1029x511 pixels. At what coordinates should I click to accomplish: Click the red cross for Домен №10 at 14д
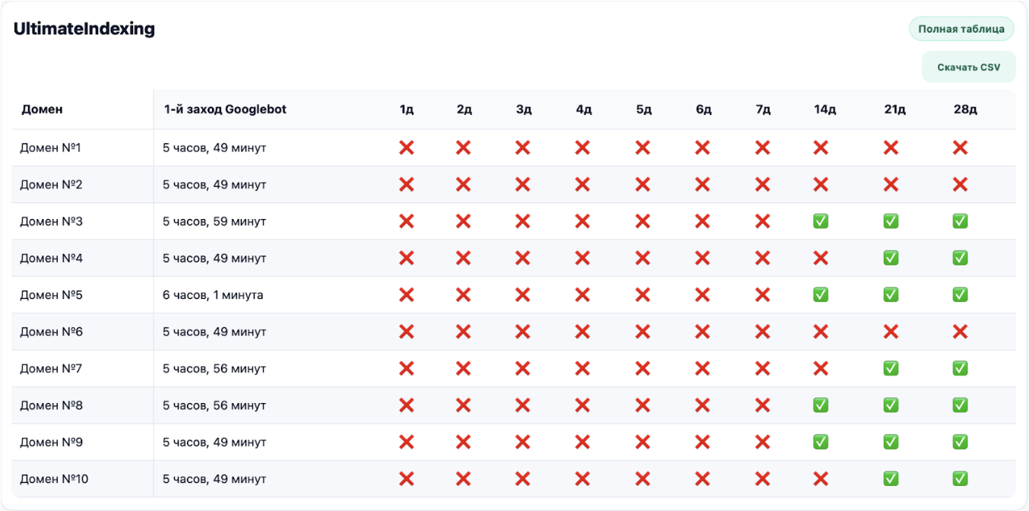click(821, 479)
